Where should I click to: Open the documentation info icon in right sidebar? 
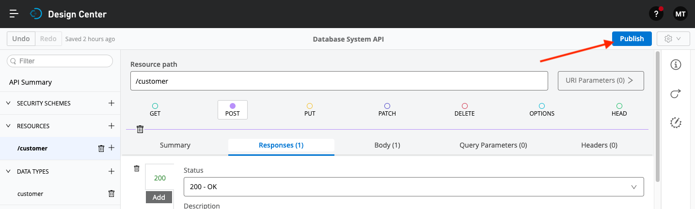[676, 65]
